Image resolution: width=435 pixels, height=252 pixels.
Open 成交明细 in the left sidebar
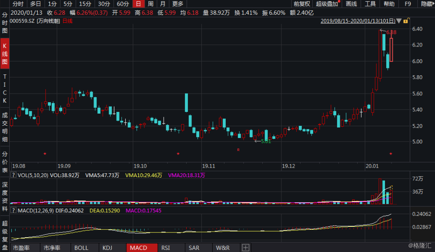pyautogui.click(x=5, y=127)
